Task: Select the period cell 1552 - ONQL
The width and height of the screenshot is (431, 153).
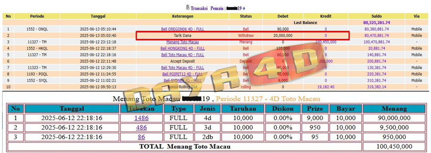Action: click(x=37, y=29)
